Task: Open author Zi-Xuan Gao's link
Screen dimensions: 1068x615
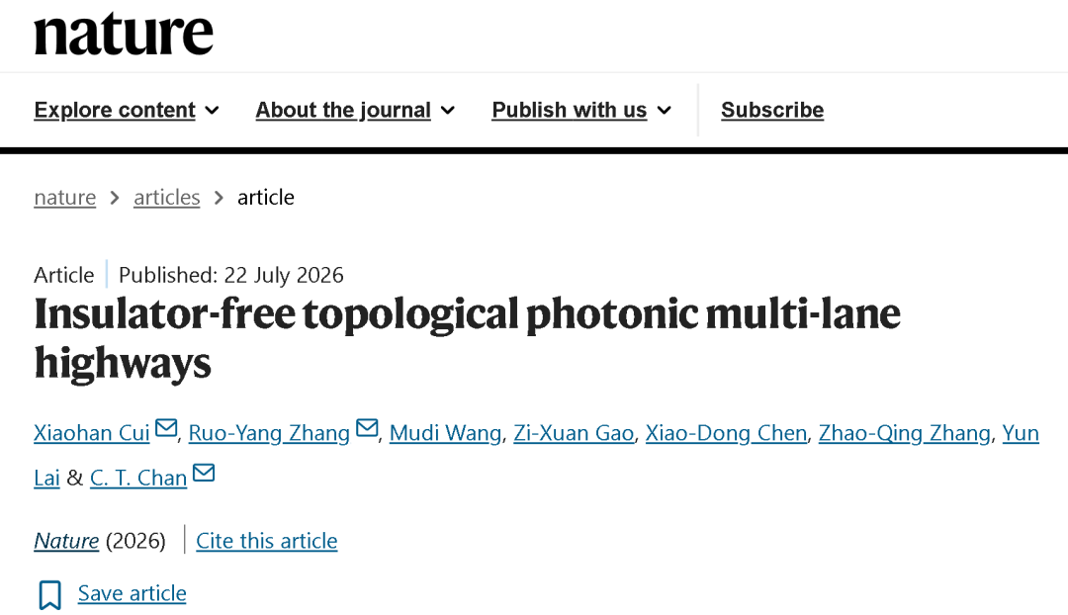Action: tap(574, 433)
